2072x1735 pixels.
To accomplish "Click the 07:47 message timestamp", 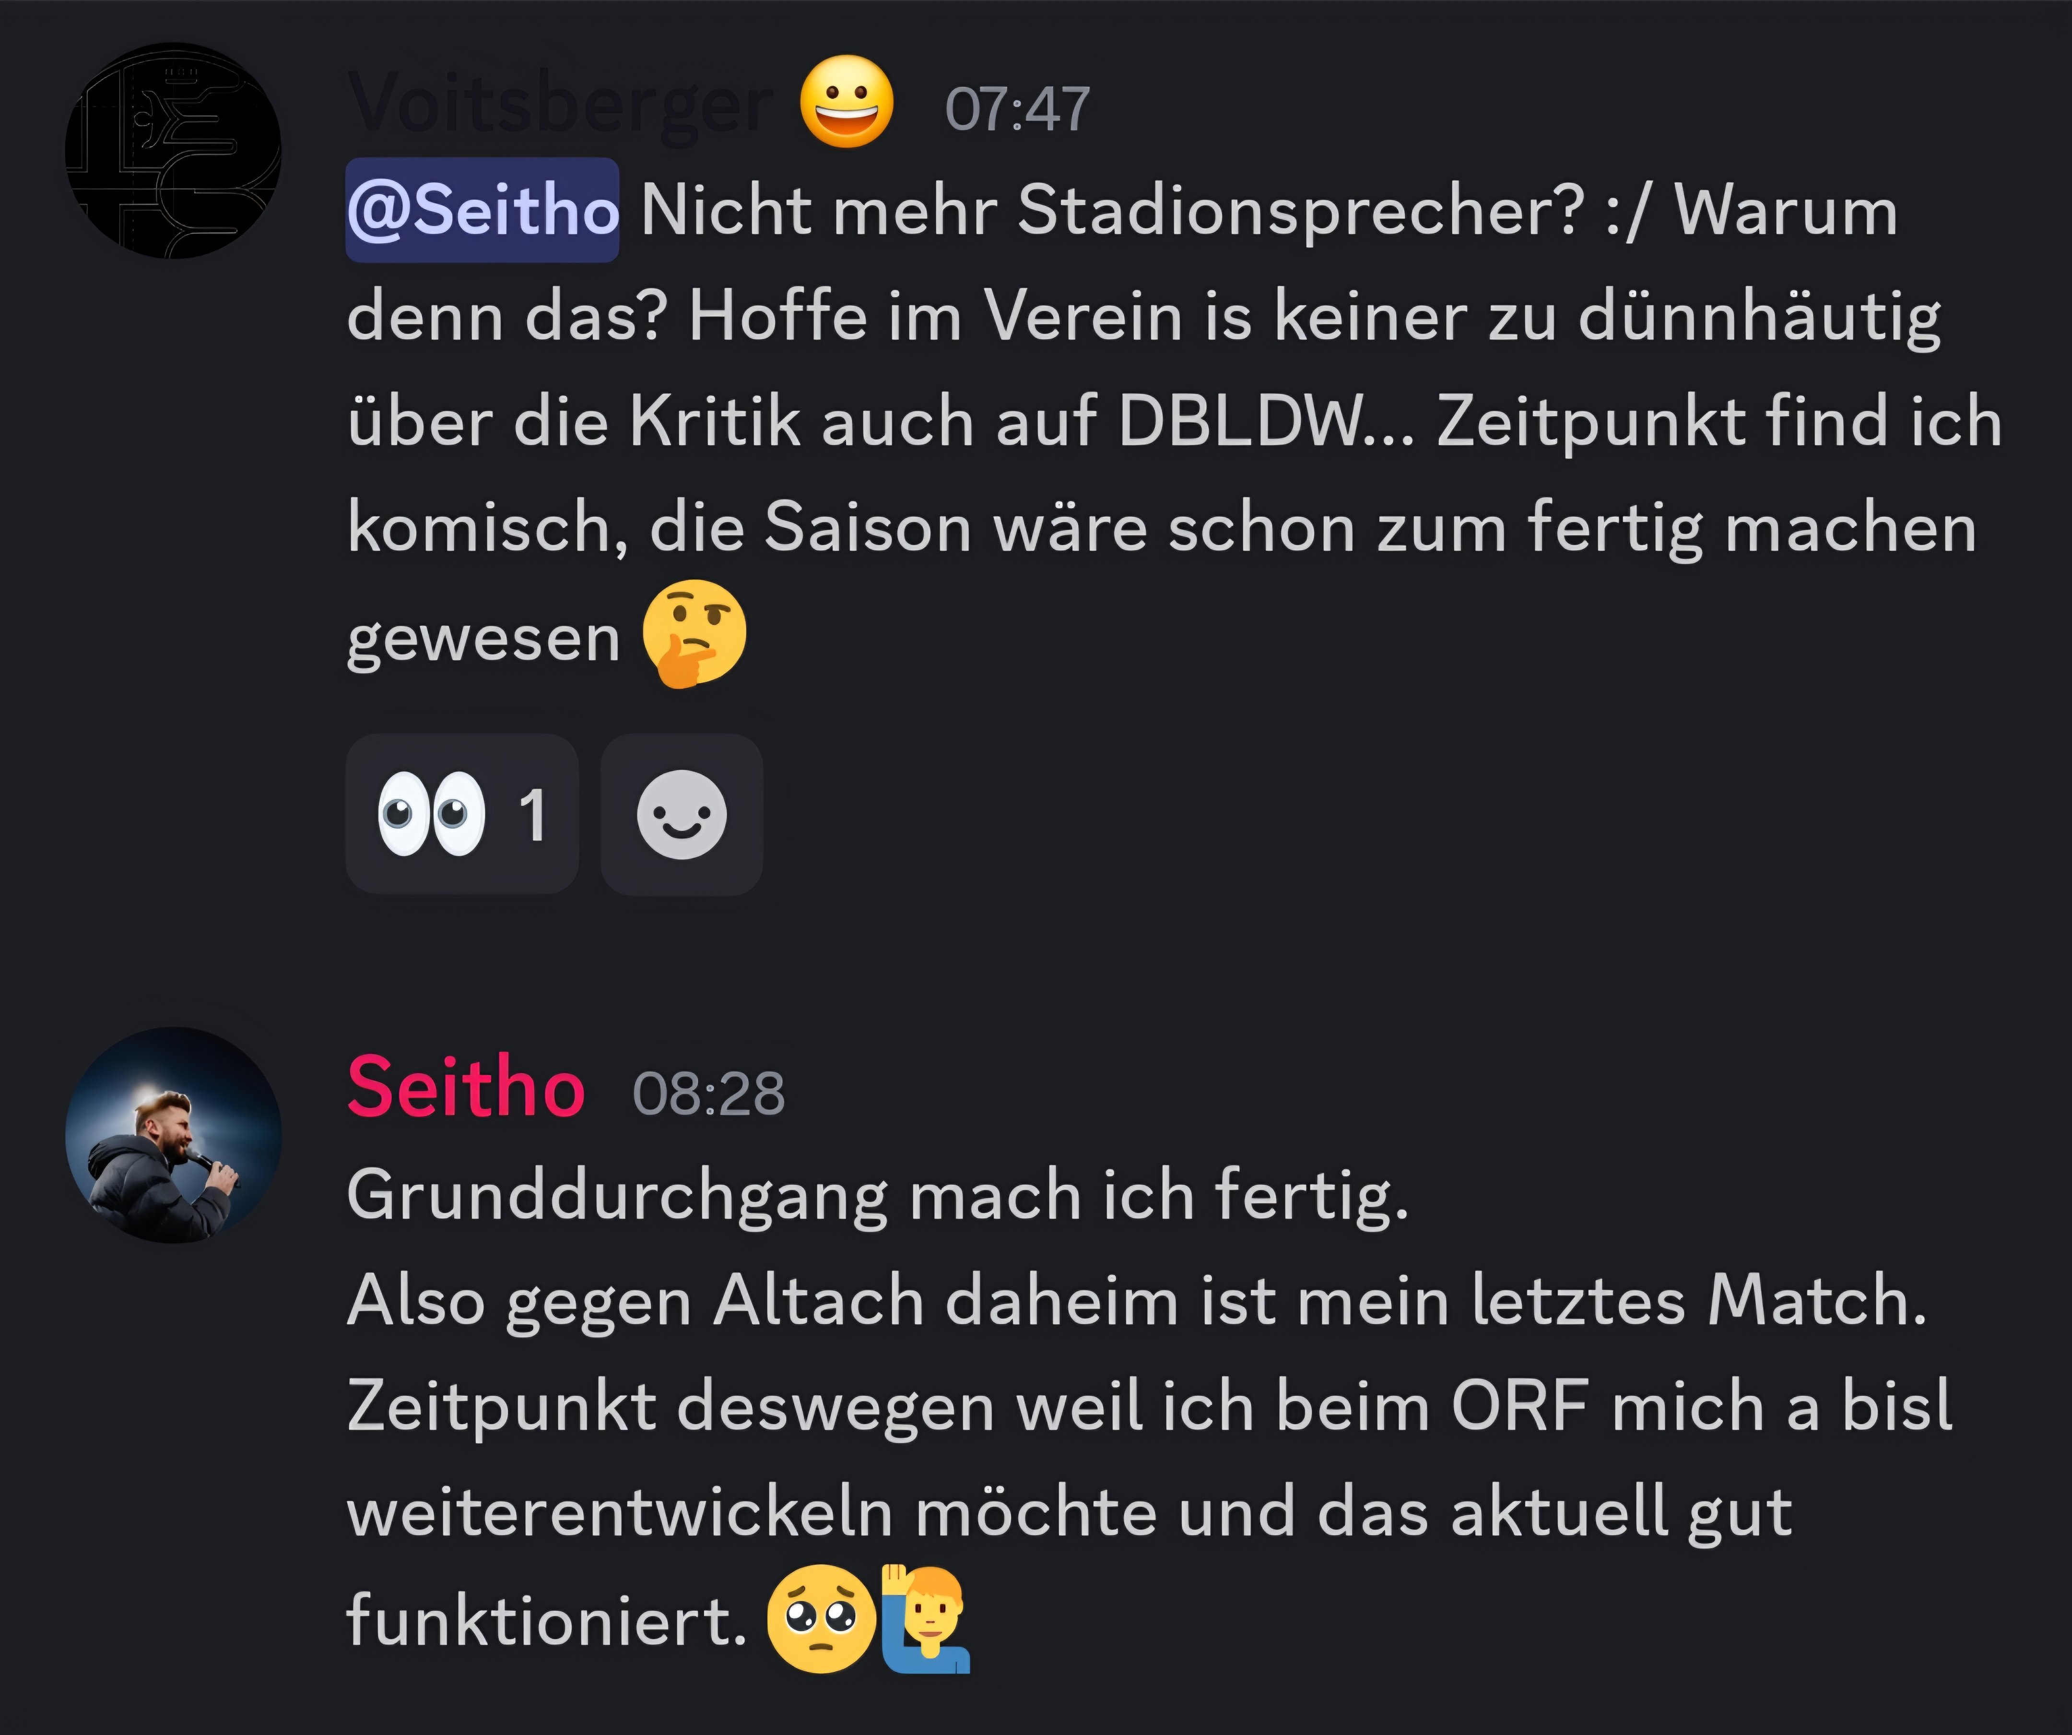I will [x=1016, y=108].
